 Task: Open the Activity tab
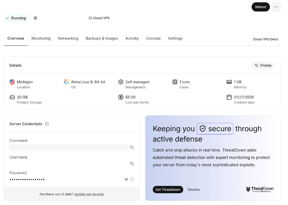click(132, 38)
